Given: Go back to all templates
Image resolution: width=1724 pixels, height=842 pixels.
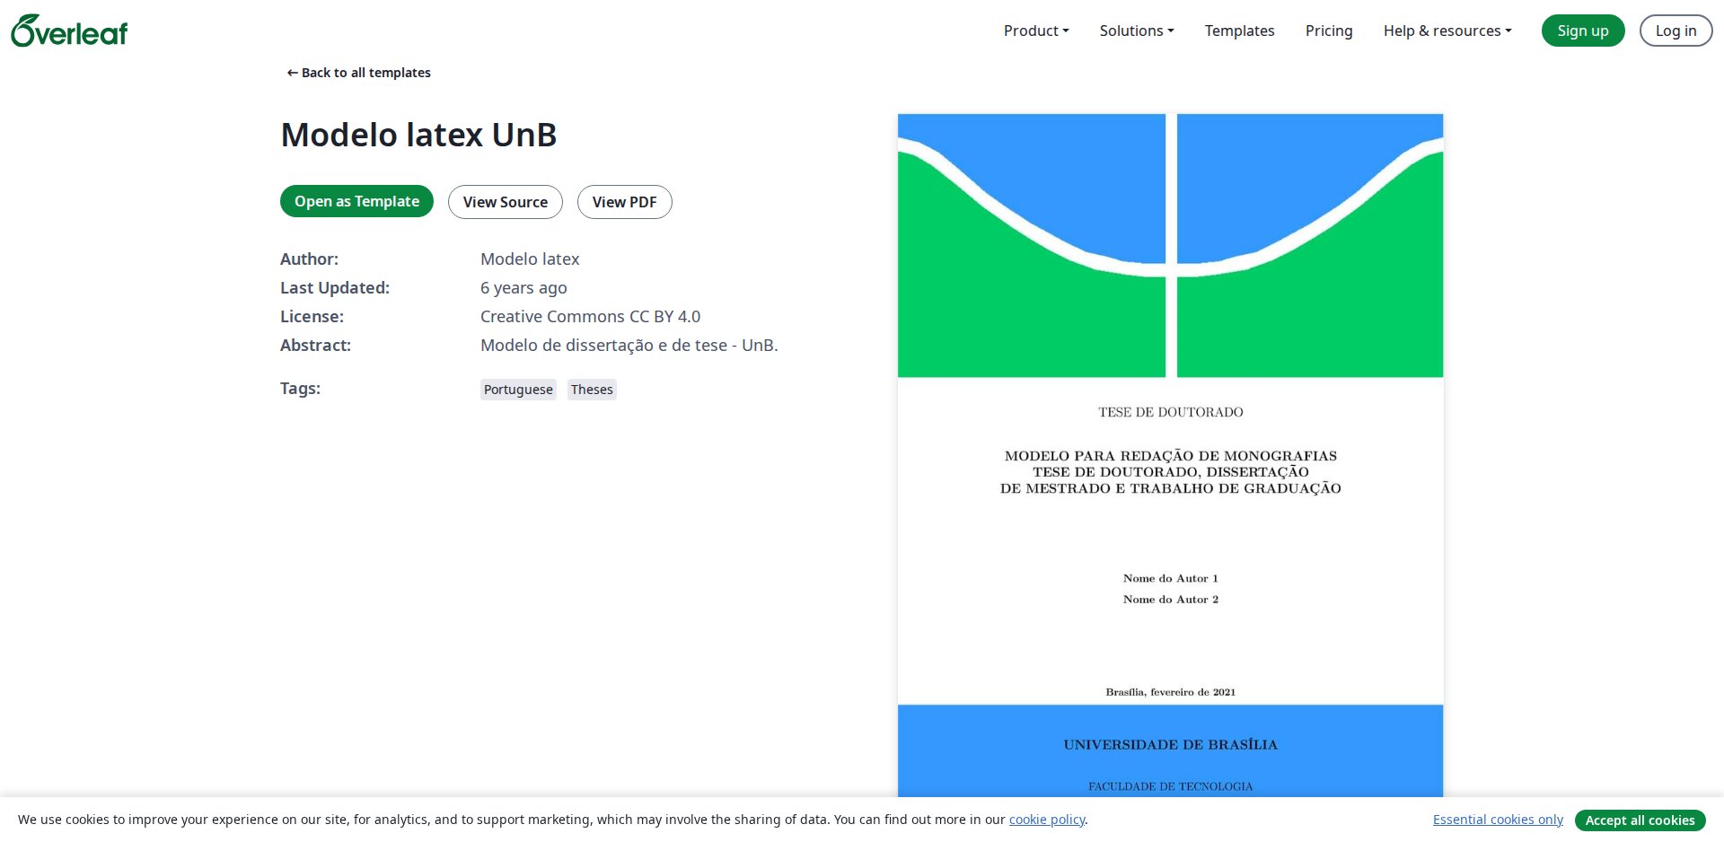Looking at the screenshot, I should click(358, 73).
